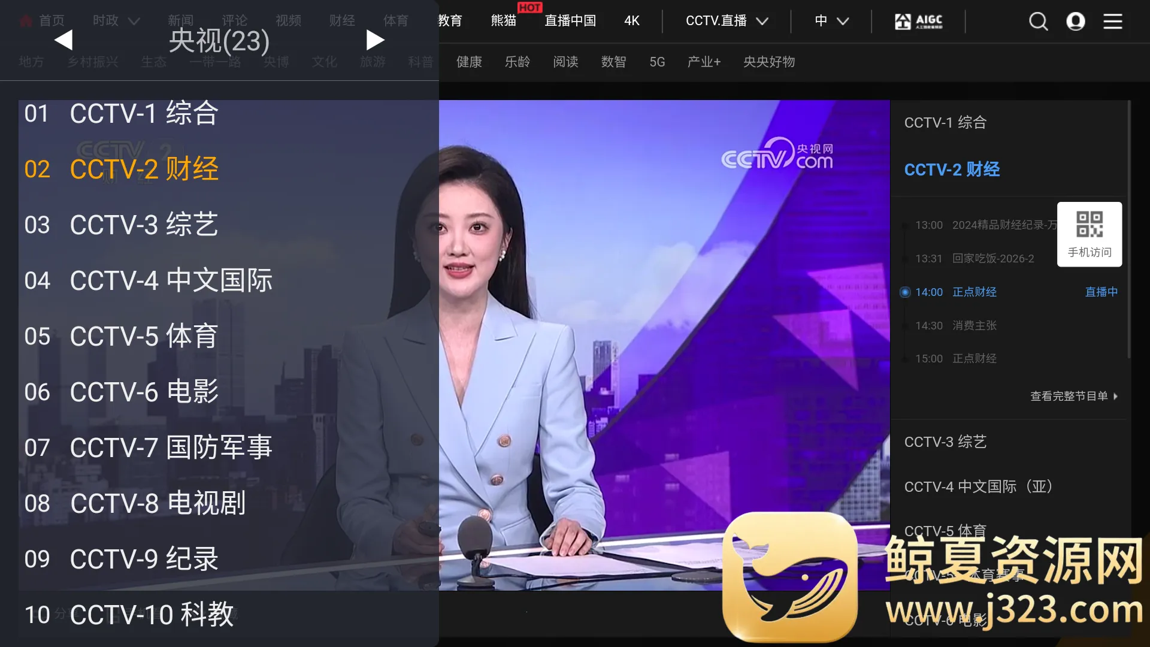1150x647 pixels.
Task: Click CCTV-2 财经 heading in right sidebar
Action: click(x=952, y=170)
